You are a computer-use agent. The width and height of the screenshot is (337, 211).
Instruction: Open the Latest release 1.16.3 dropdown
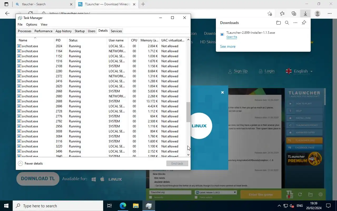point(216,192)
